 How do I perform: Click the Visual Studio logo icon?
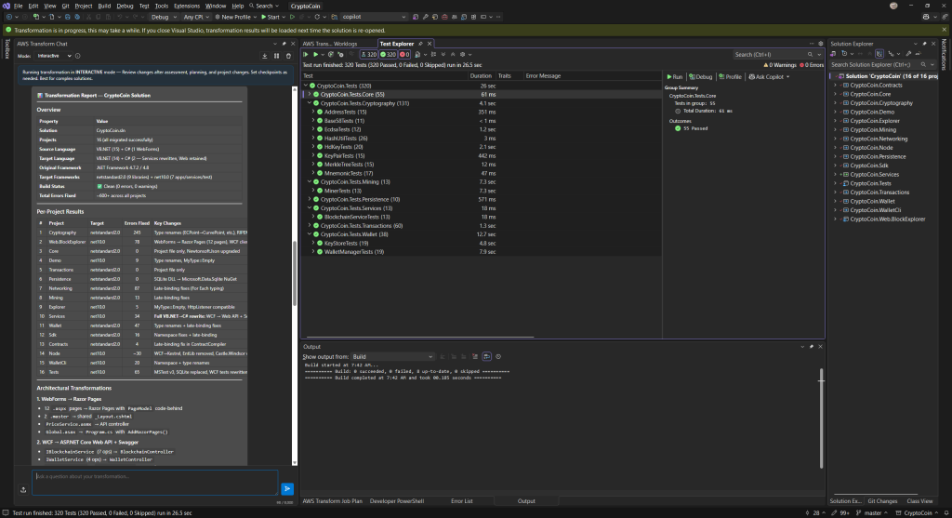[6, 6]
